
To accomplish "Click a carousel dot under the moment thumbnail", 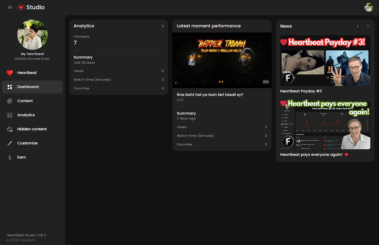I will pyautogui.click(x=221, y=82).
